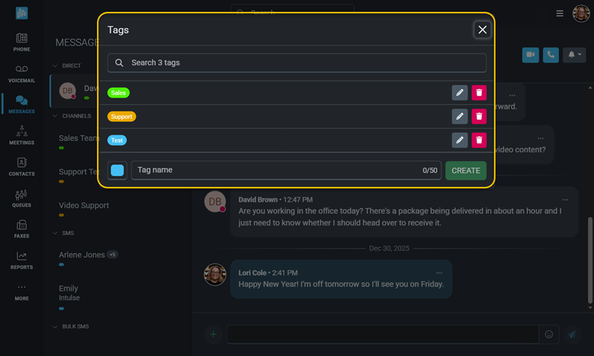Collapse the Channels section
Viewport: 594px width, 356px height.
click(55, 116)
